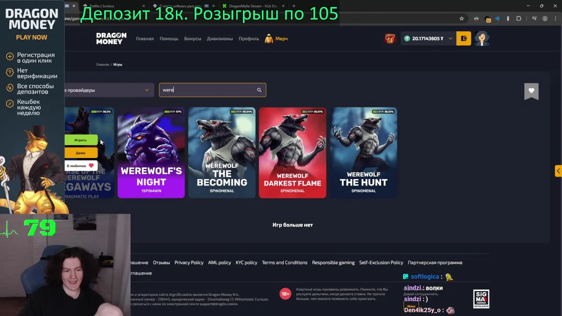The width and height of the screenshot is (562, 316).
Task: Toggle favorite heart on hovered game
Action: (x=91, y=165)
